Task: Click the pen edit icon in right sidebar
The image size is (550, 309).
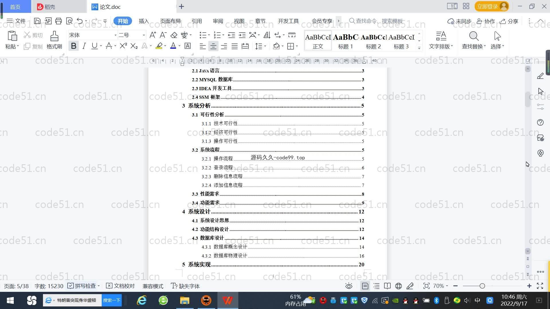Action: coord(540,76)
